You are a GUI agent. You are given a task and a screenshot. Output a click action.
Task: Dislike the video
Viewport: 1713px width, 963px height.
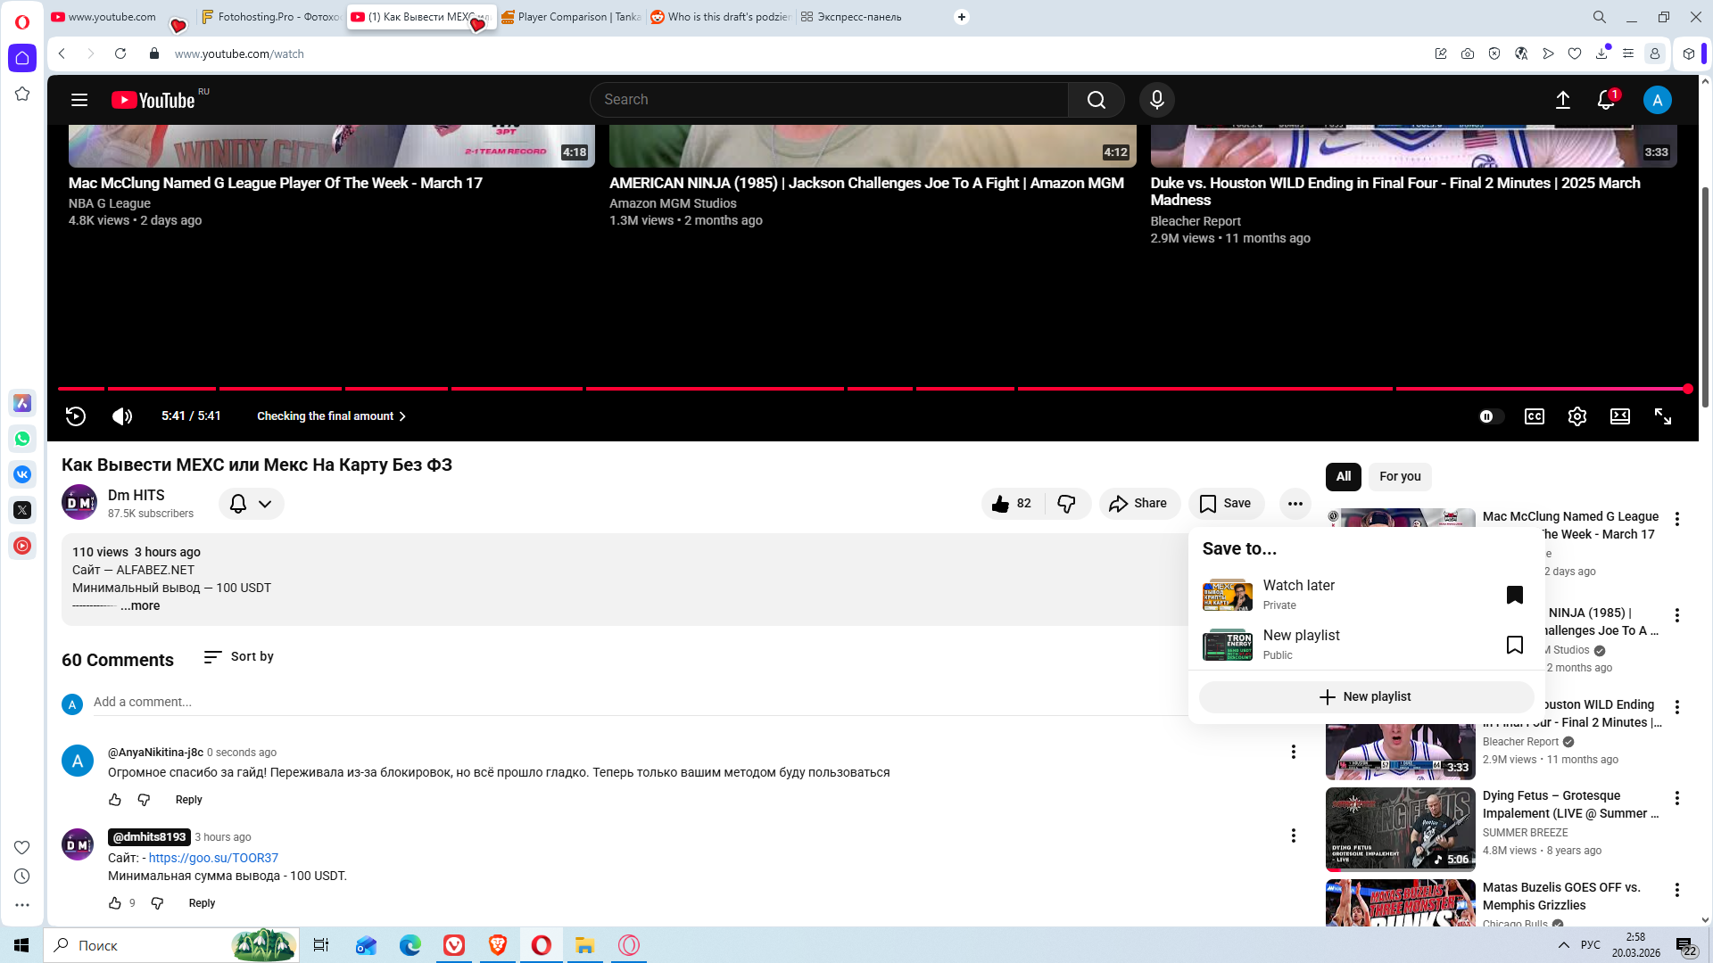(1066, 504)
